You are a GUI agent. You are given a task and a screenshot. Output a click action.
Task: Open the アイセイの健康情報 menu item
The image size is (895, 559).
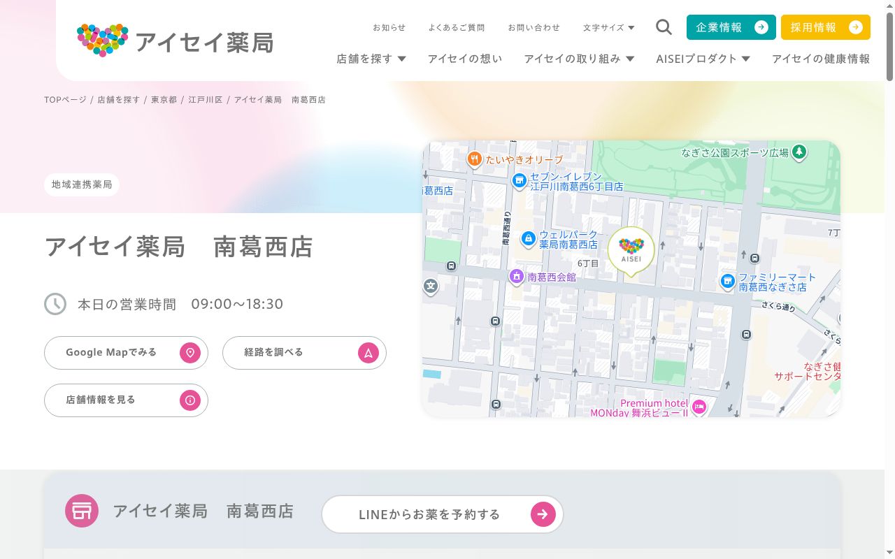point(821,59)
